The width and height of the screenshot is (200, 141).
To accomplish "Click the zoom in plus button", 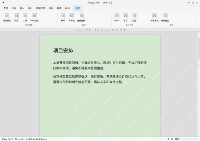I will pyautogui.click(x=196, y=139).
